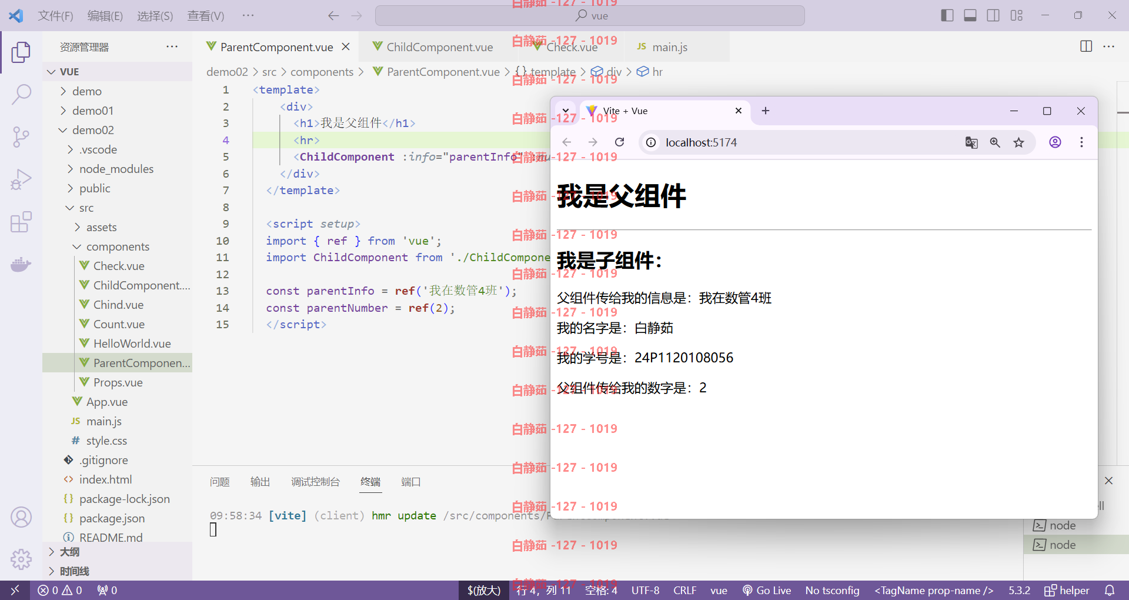Toggle secondary side bar layout
The width and height of the screenshot is (1129, 600).
(993, 16)
